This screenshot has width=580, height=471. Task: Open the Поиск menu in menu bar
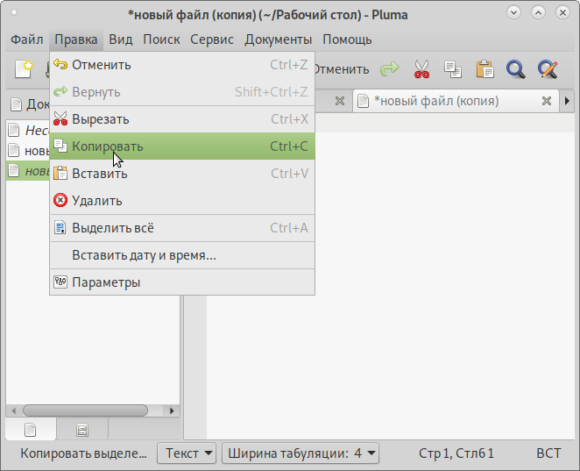(x=161, y=39)
